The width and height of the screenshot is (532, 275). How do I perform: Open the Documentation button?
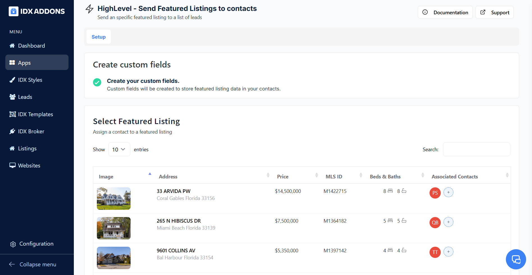point(445,12)
